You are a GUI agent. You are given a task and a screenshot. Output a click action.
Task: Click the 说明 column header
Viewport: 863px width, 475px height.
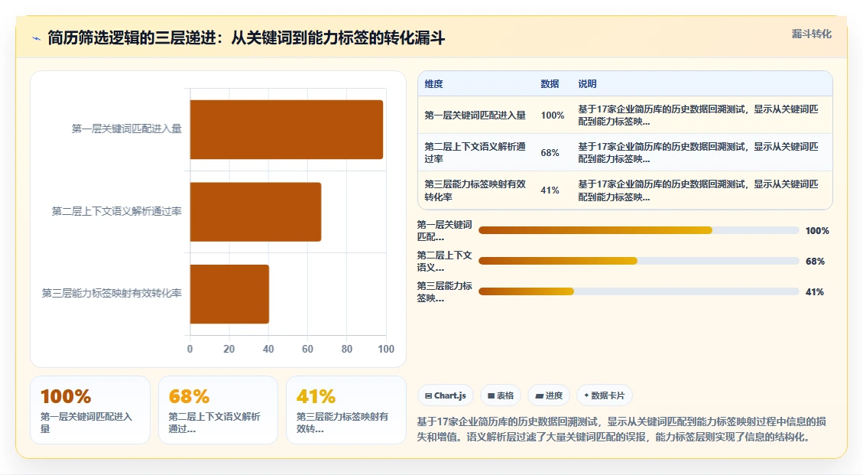tap(587, 84)
